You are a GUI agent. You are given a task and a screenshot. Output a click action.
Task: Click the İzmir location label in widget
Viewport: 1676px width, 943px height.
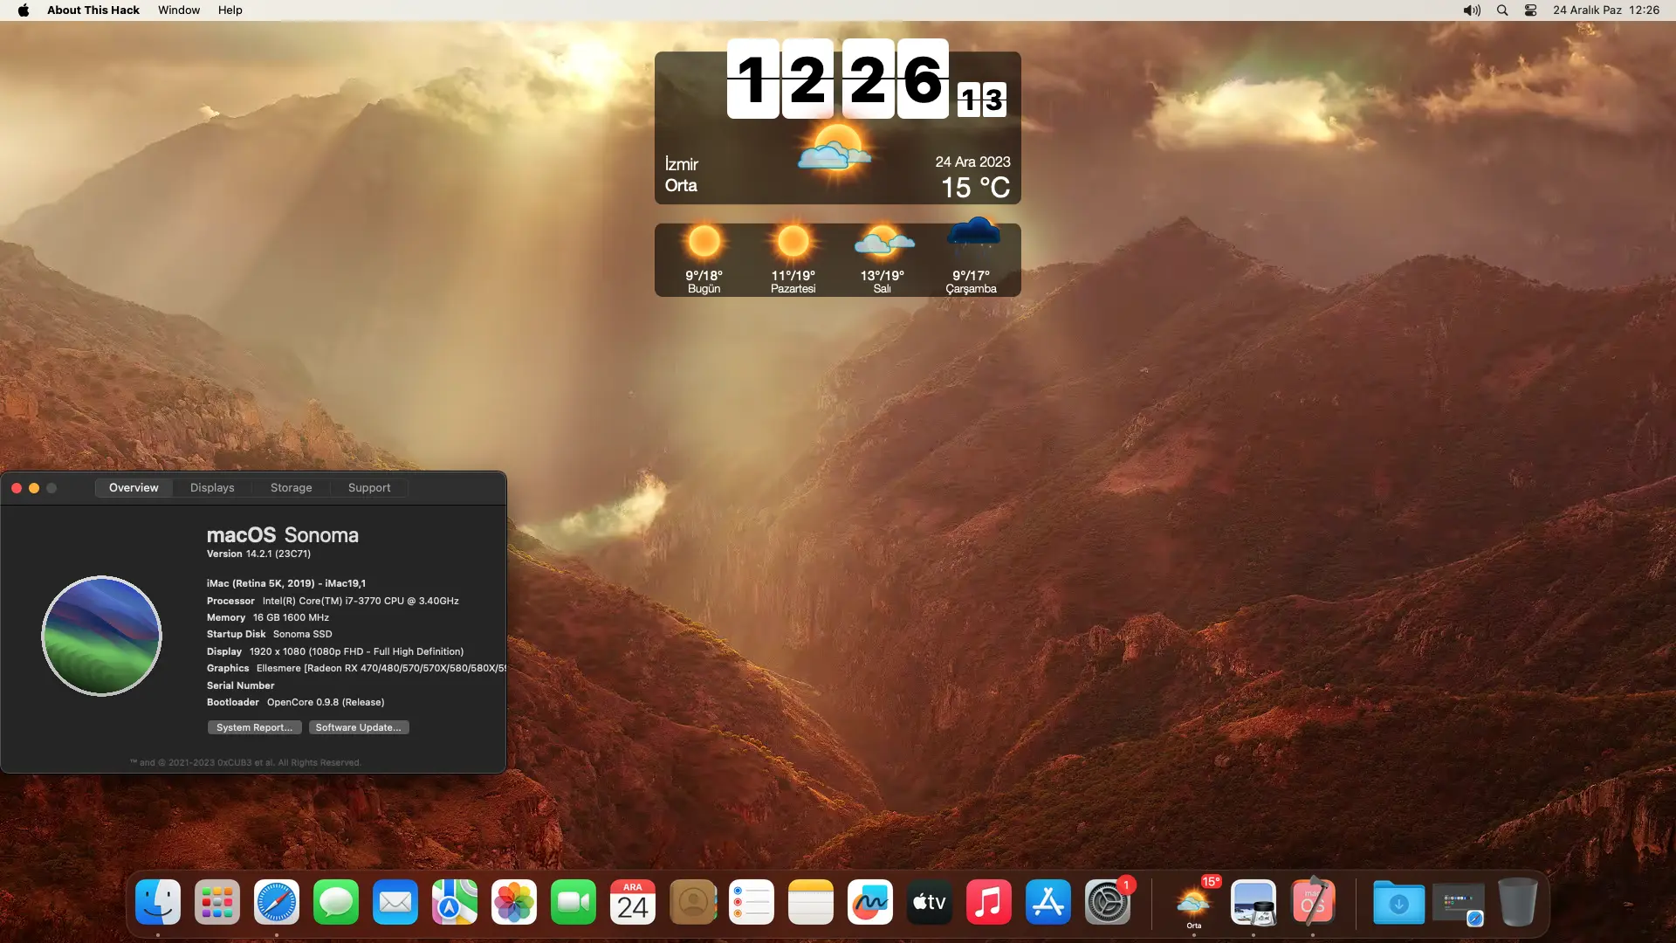(x=682, y=164)
